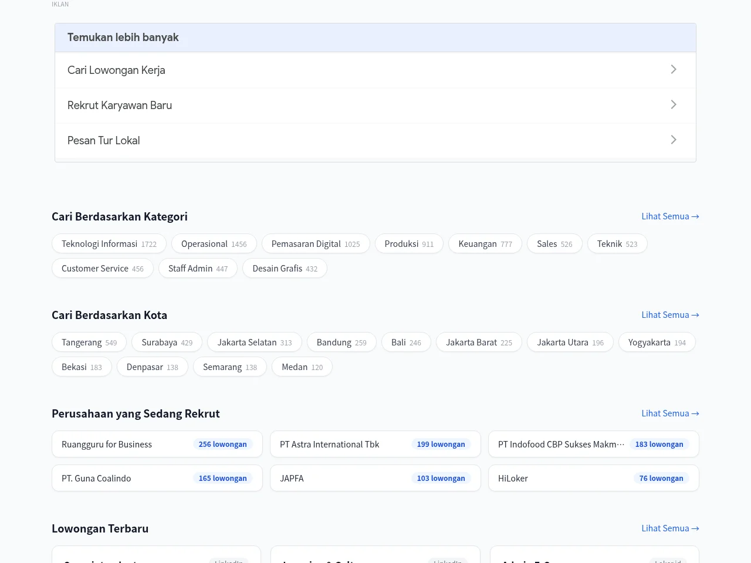Open Cari Lowongan Kerja chevron arrow
751x563 pixels.
click(x=674, y=69)
